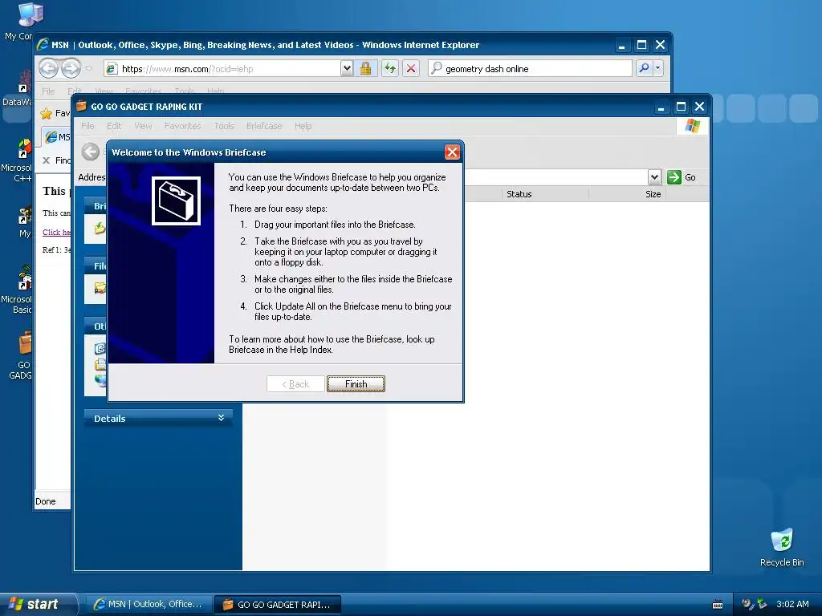Open the Edit menu in the Briefcase window

114,126
